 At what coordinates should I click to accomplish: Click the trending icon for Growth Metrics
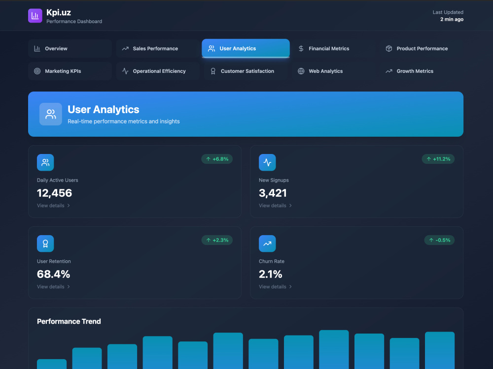[x=389, y=71]
